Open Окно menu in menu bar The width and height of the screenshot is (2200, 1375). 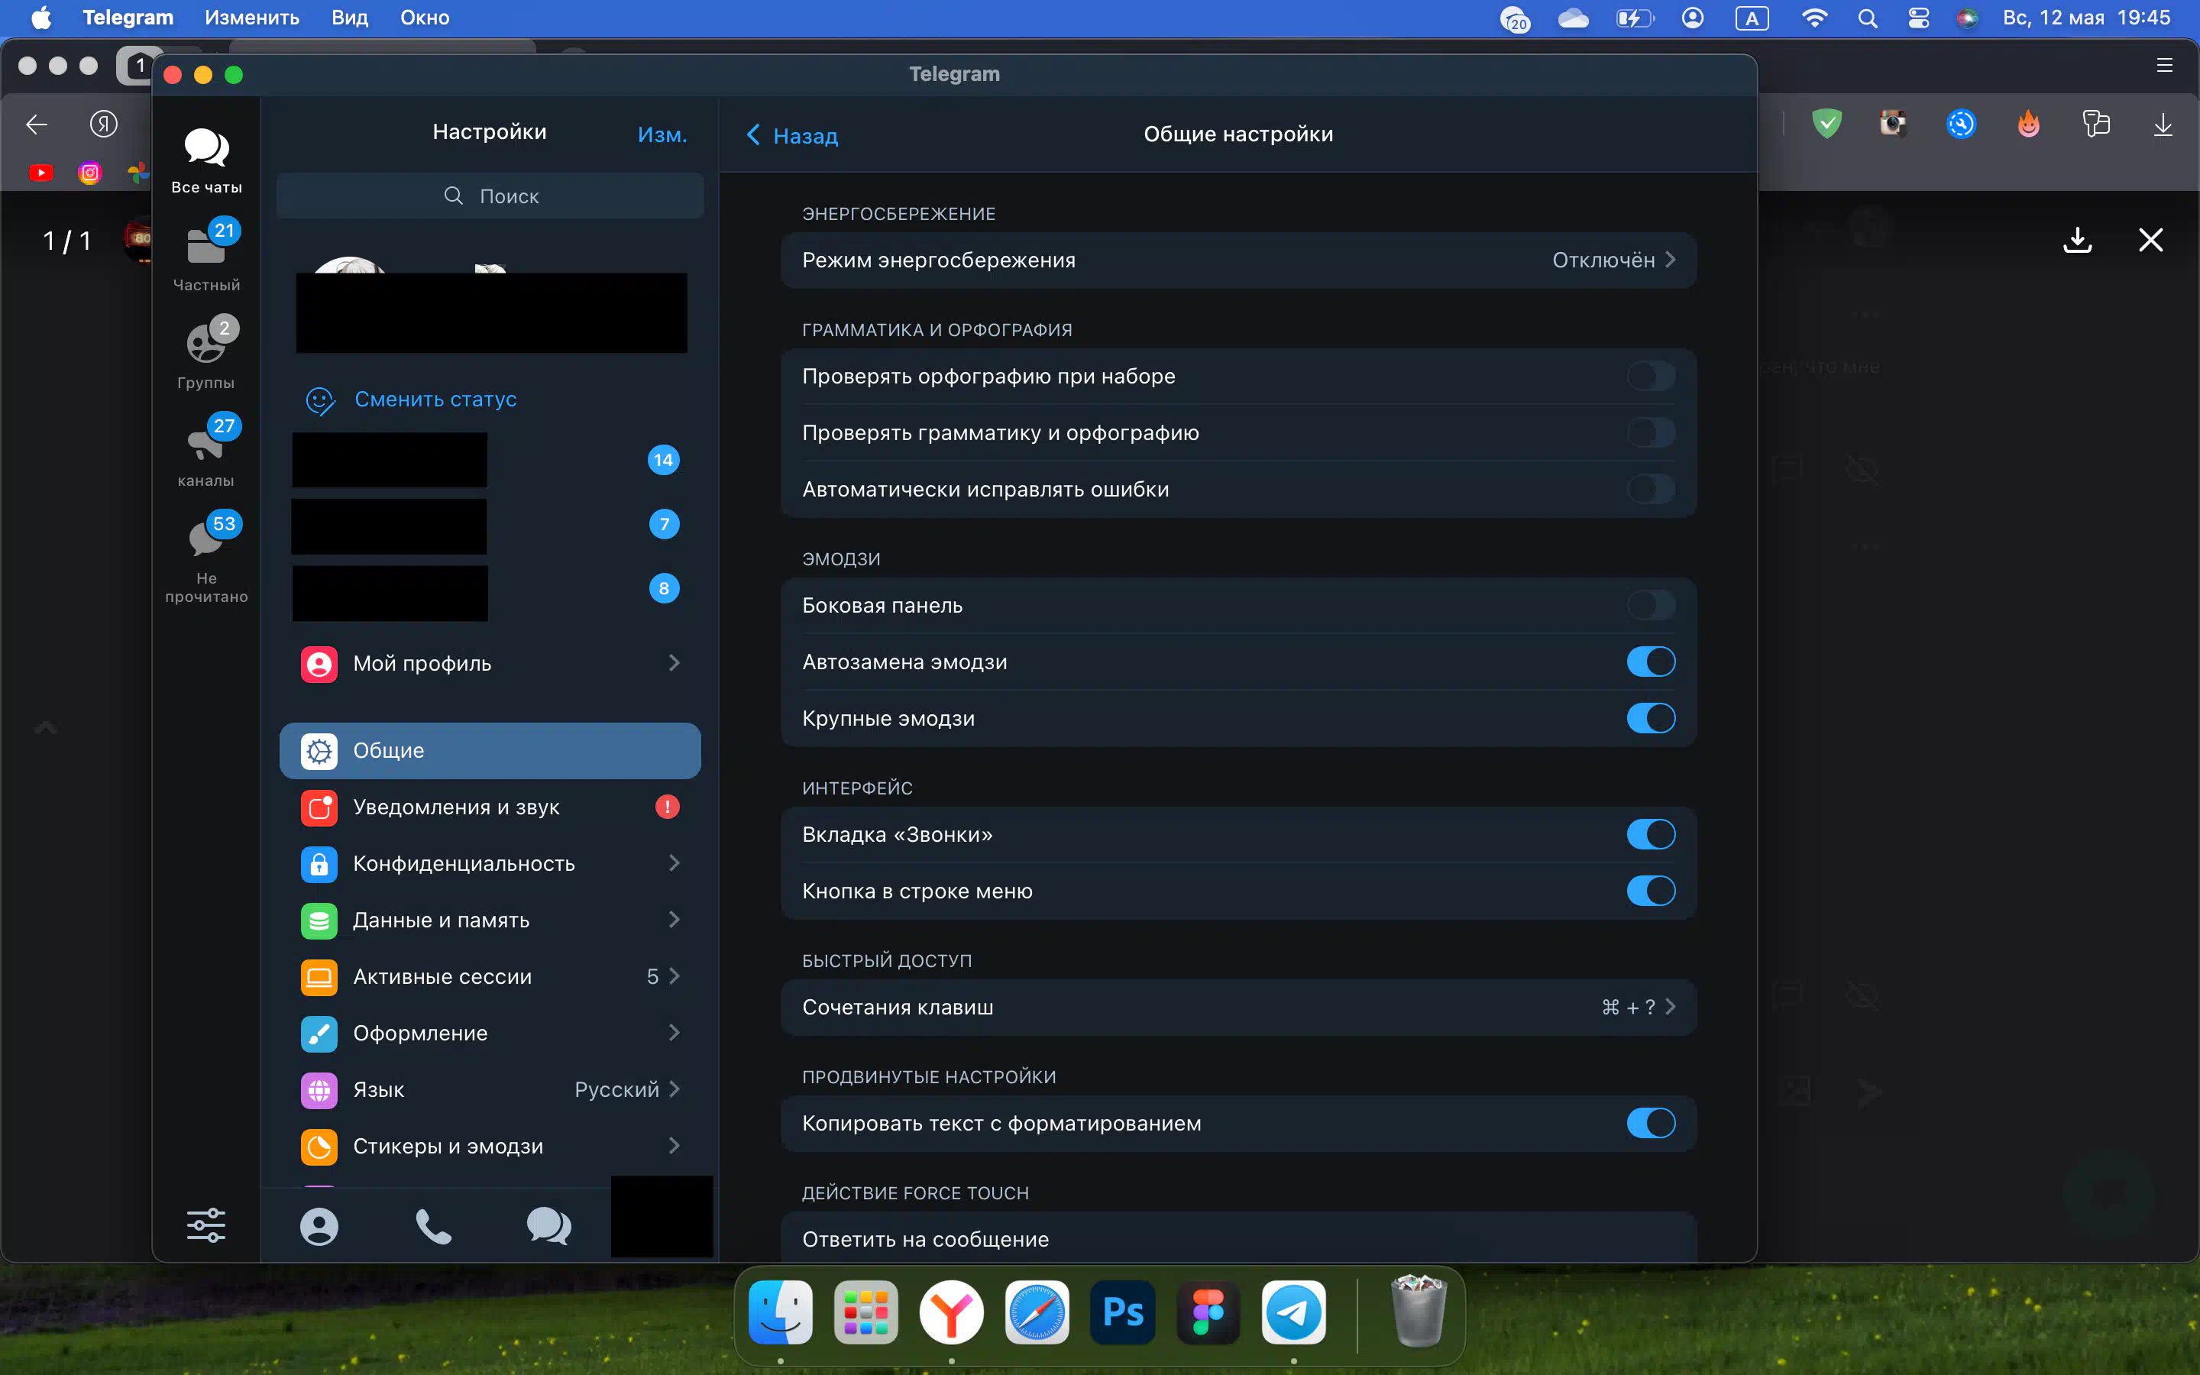pyautogui.click(x=425, y=18)
